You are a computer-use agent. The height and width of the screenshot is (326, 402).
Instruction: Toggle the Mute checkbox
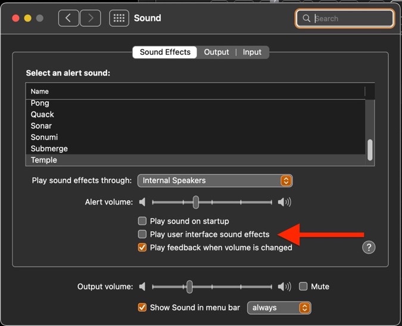[303, 287]
